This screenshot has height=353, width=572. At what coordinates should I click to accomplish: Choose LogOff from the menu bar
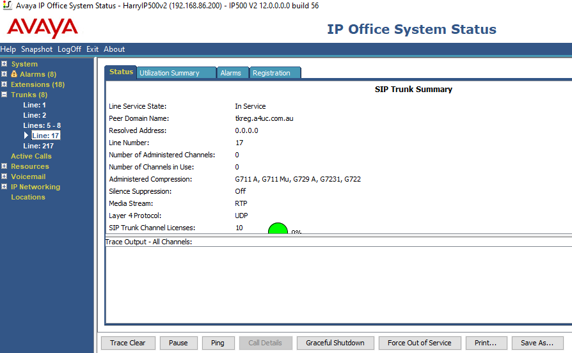tap(69, 49)
